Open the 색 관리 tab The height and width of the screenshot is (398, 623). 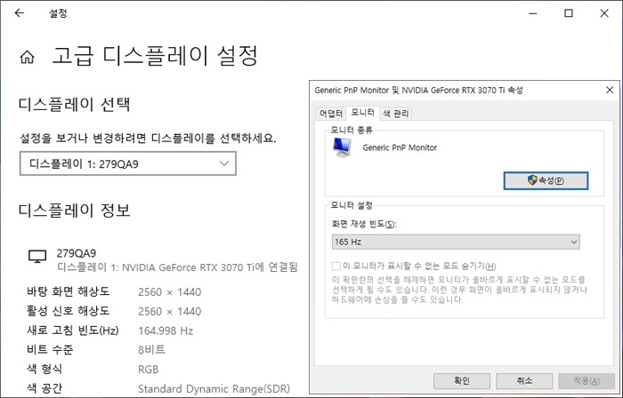pyautogui.click(x=395, y=113)
